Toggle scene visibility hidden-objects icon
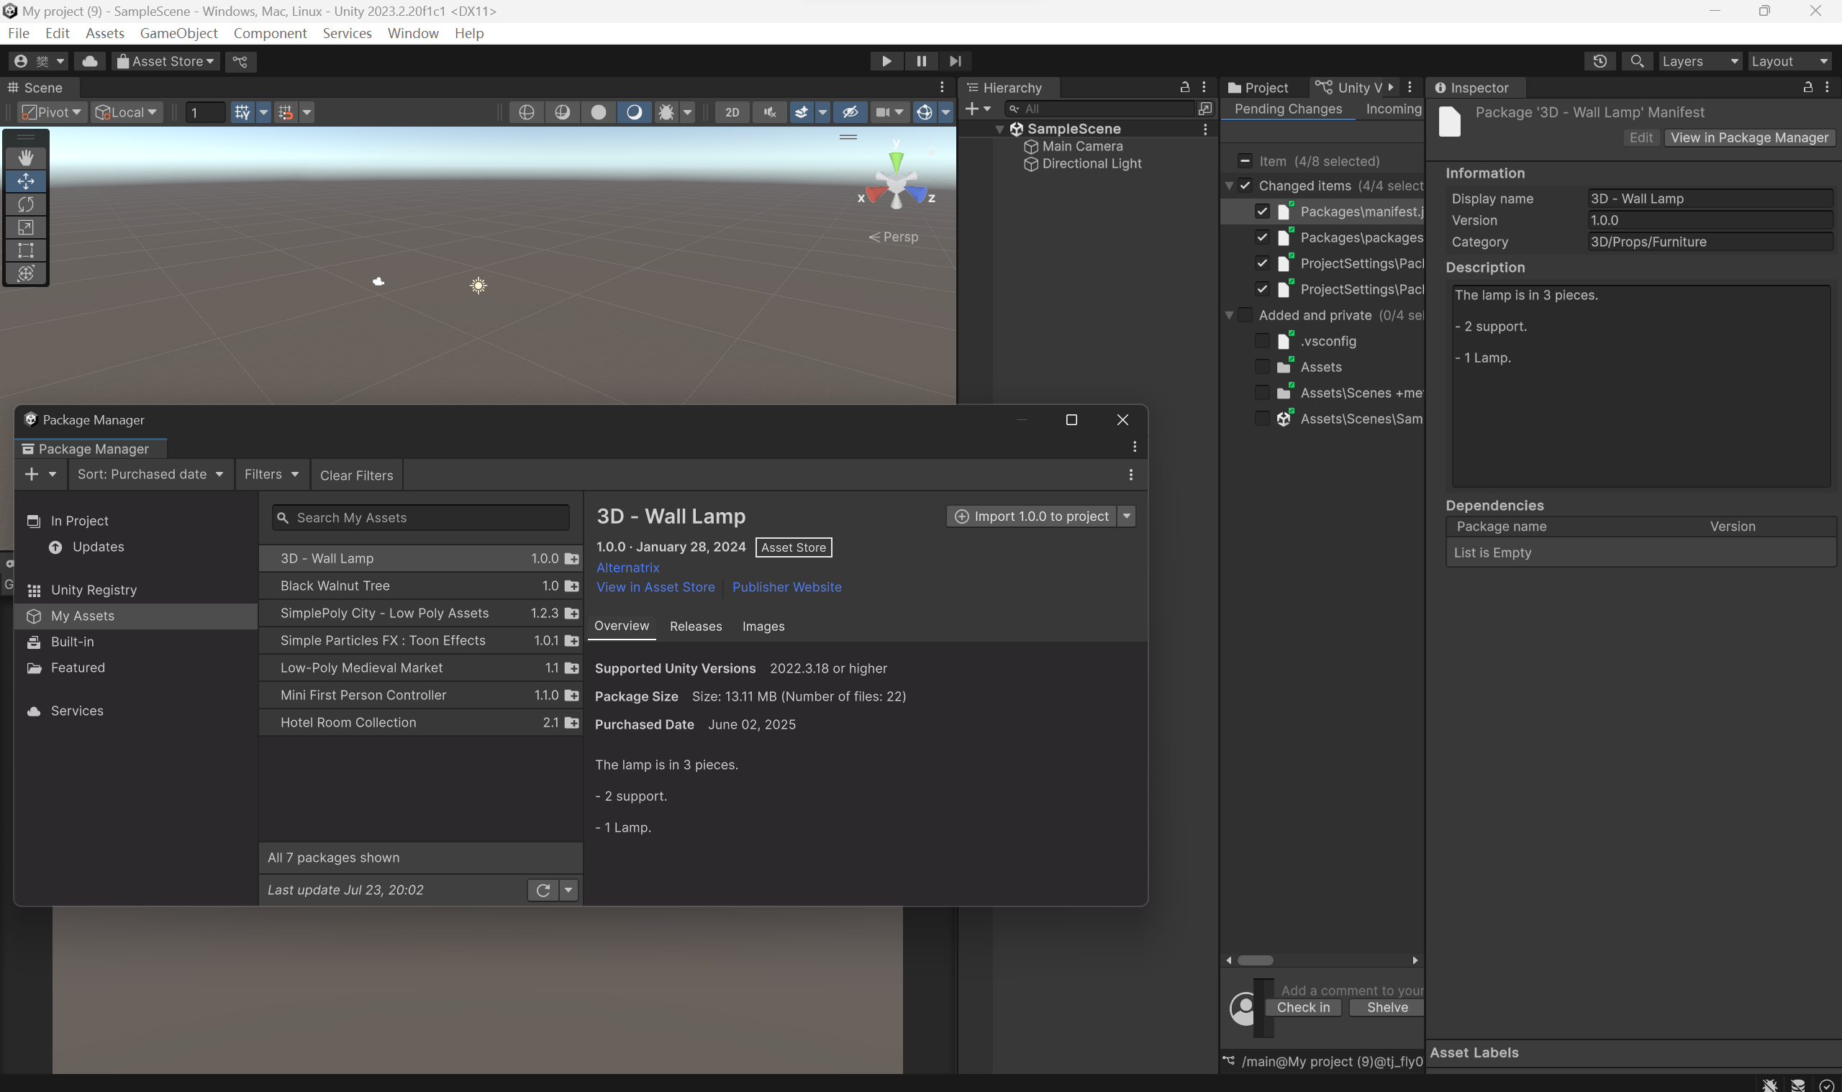1842x1092 pixels. (850, 112)
